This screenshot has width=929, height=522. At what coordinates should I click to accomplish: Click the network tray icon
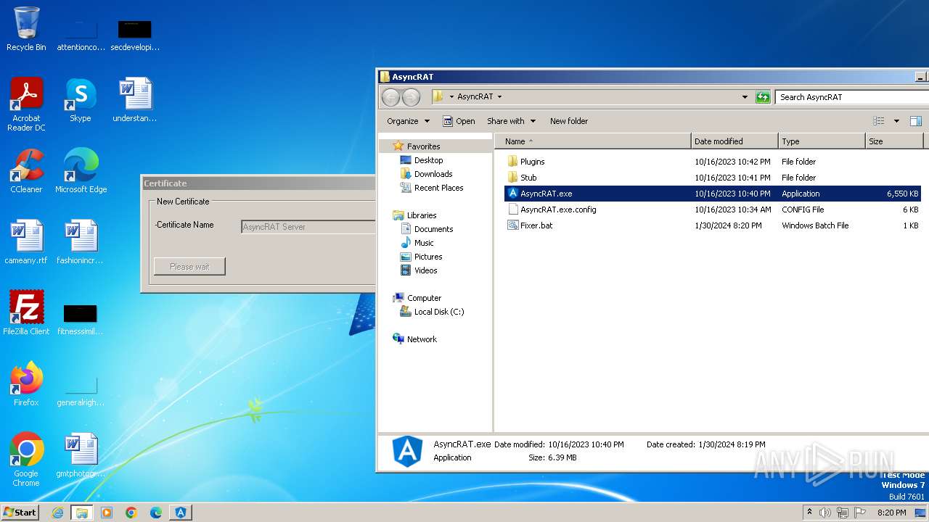tap(843, 513)
